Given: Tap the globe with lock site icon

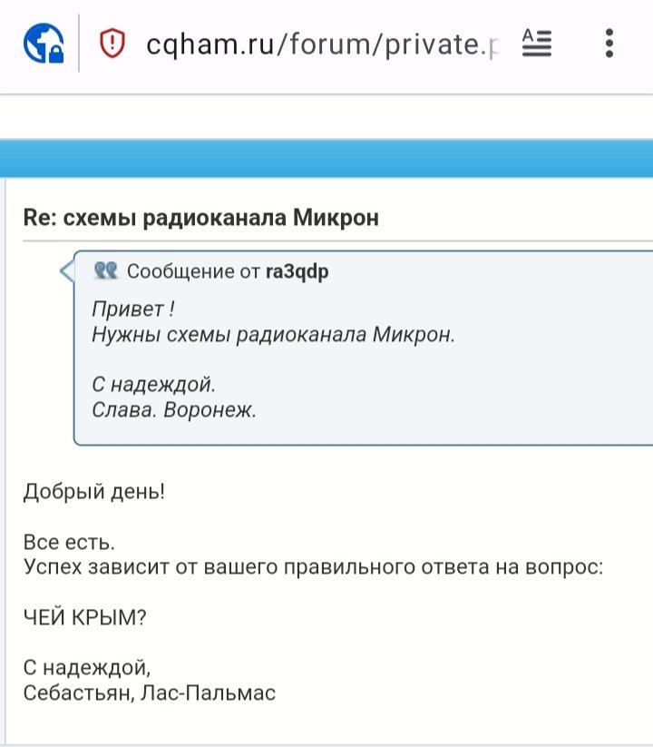Looking at the screenshot, I should pos(44,42).
